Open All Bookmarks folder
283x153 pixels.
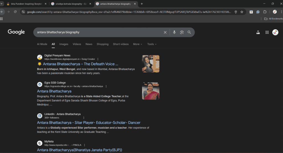pos(273,19)
